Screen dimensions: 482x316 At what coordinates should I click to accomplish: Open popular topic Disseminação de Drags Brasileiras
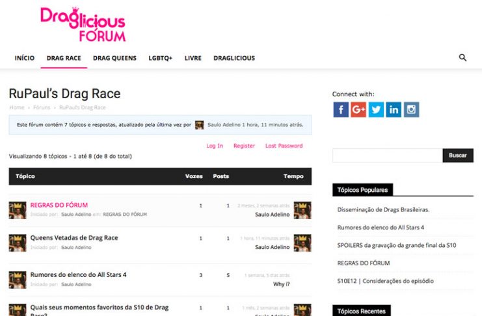click(x=383, y=209)
